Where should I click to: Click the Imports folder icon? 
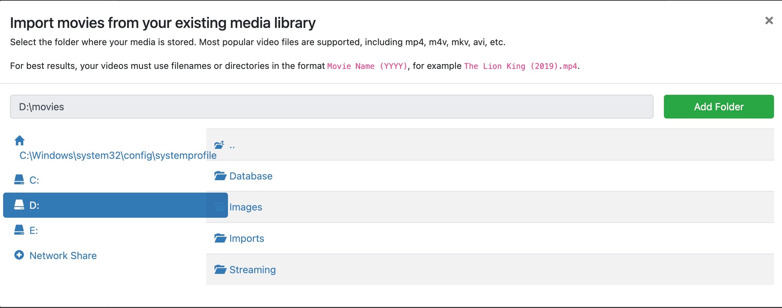coord(220,238)
